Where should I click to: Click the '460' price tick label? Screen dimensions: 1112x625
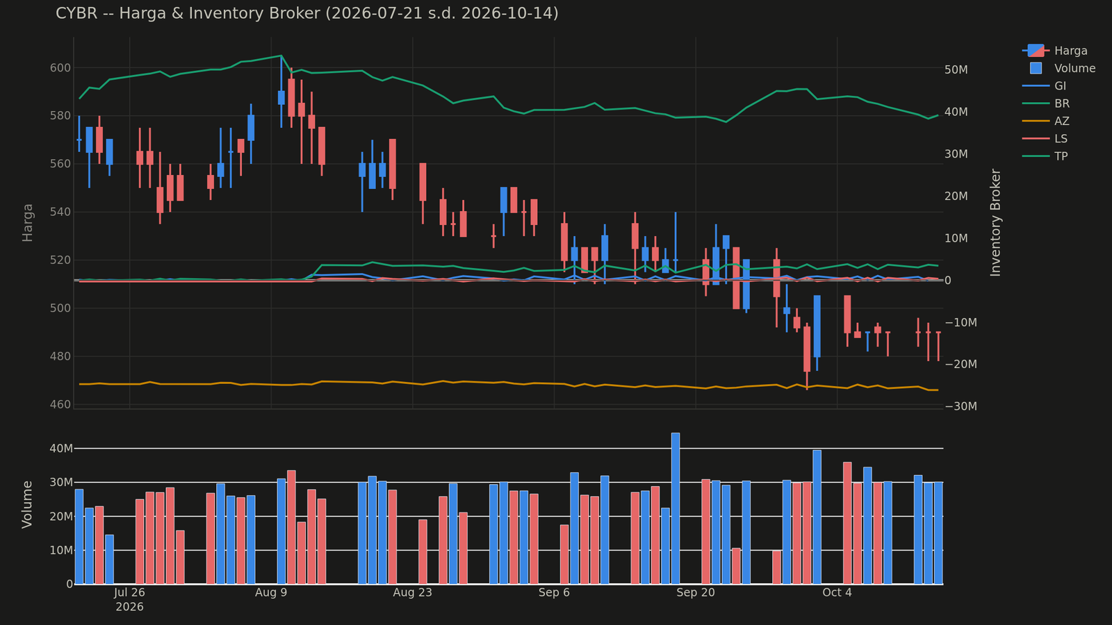tap(60, 404)
